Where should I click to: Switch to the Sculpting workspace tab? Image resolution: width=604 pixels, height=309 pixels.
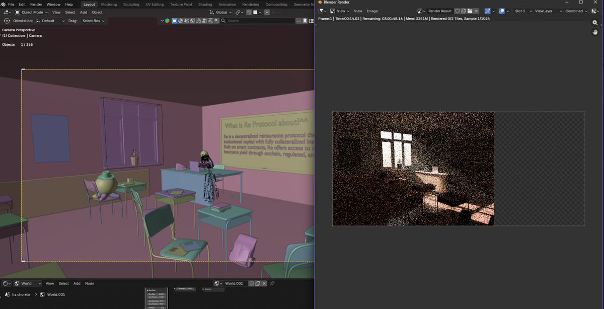coord(131,4)
